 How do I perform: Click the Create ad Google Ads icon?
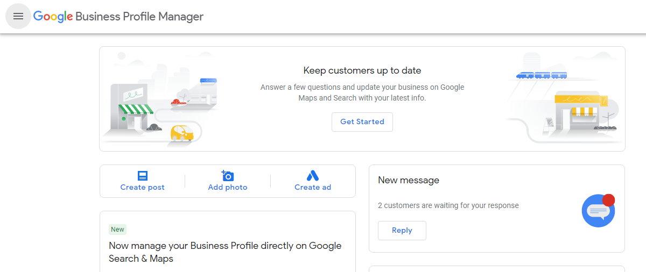313,176
